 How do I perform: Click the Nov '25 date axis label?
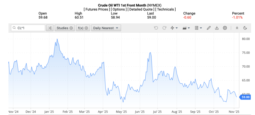[x=234, y=112]
